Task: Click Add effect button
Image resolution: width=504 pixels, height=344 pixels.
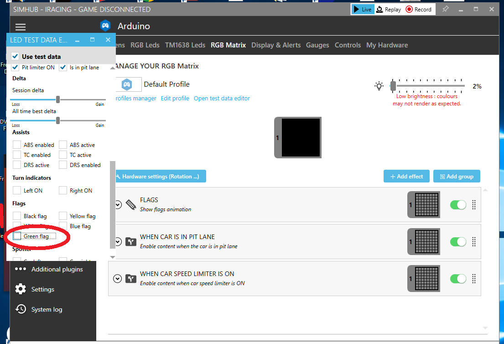Action: (x=406, y=176)
